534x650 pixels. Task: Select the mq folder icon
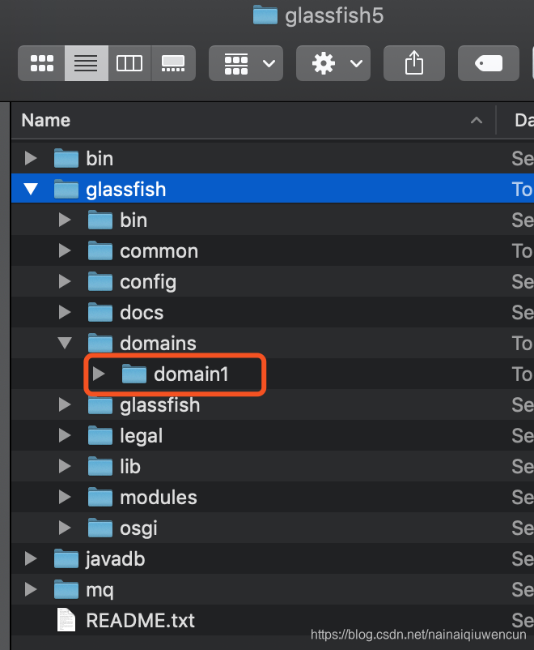pyautogui.click(x=66, y=589)
